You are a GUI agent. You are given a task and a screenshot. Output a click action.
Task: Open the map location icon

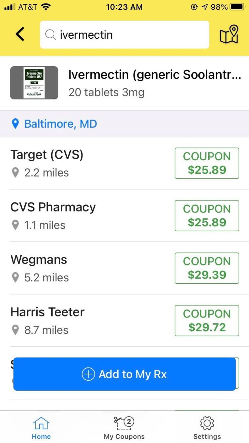(x=229, y=34)
